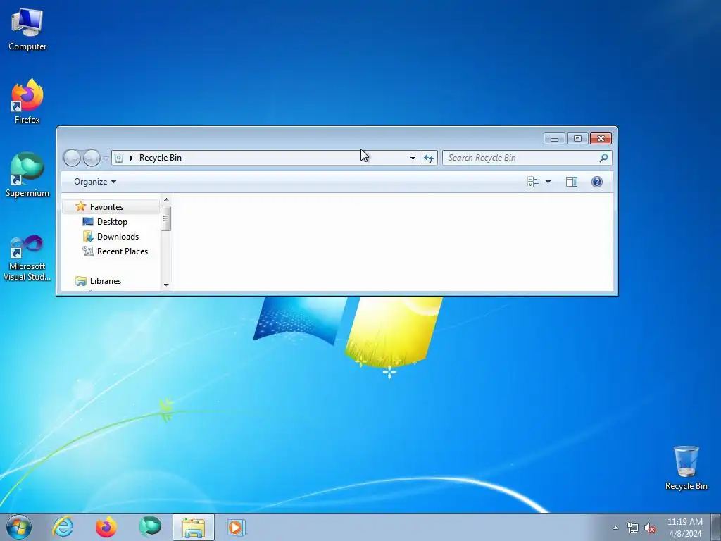Screen dimensions: 721x541
Task: Launch Windows Media Player from taskbar
Action: click(237, 527)
